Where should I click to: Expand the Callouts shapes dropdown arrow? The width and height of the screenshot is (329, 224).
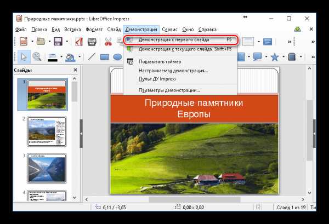266,56
